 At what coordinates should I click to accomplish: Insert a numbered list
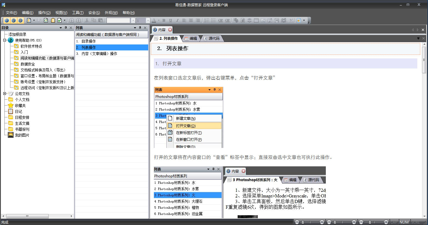pyautogui.click(x=207, y=20)
